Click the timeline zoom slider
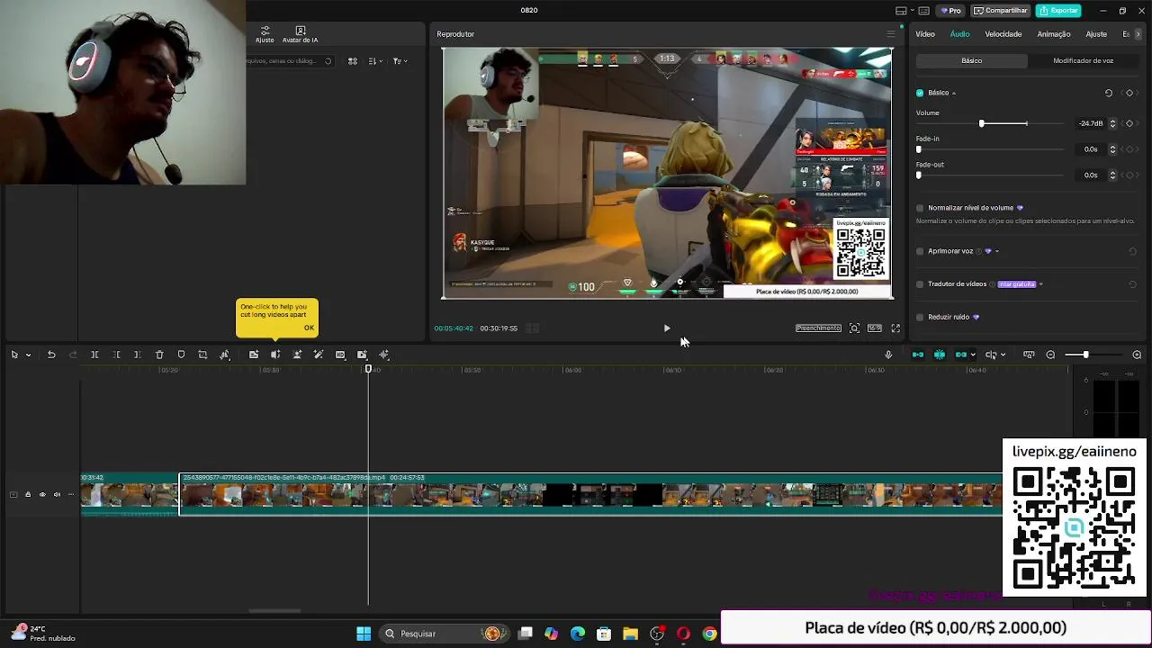This screenshot has height=648, width=1152. (1085, 355)
